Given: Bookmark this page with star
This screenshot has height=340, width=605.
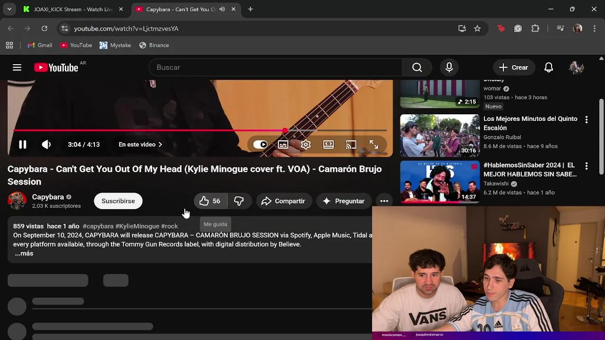Looking at the screenshot, I should (x=477, y=29).
